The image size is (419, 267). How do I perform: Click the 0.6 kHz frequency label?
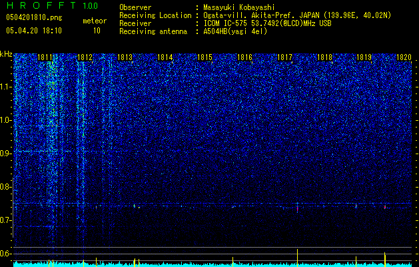coord(5,254)
